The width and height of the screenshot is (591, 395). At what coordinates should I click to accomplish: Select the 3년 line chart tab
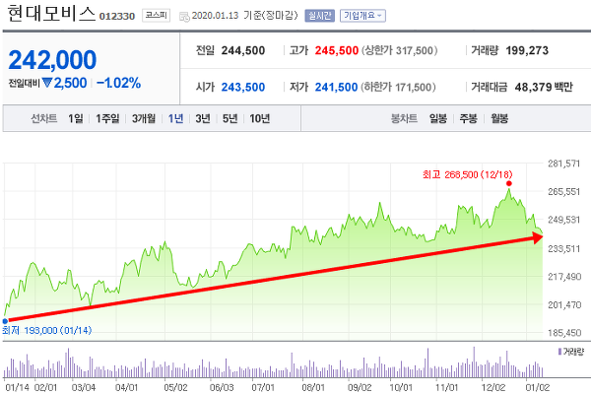click(x=203, y=119)
